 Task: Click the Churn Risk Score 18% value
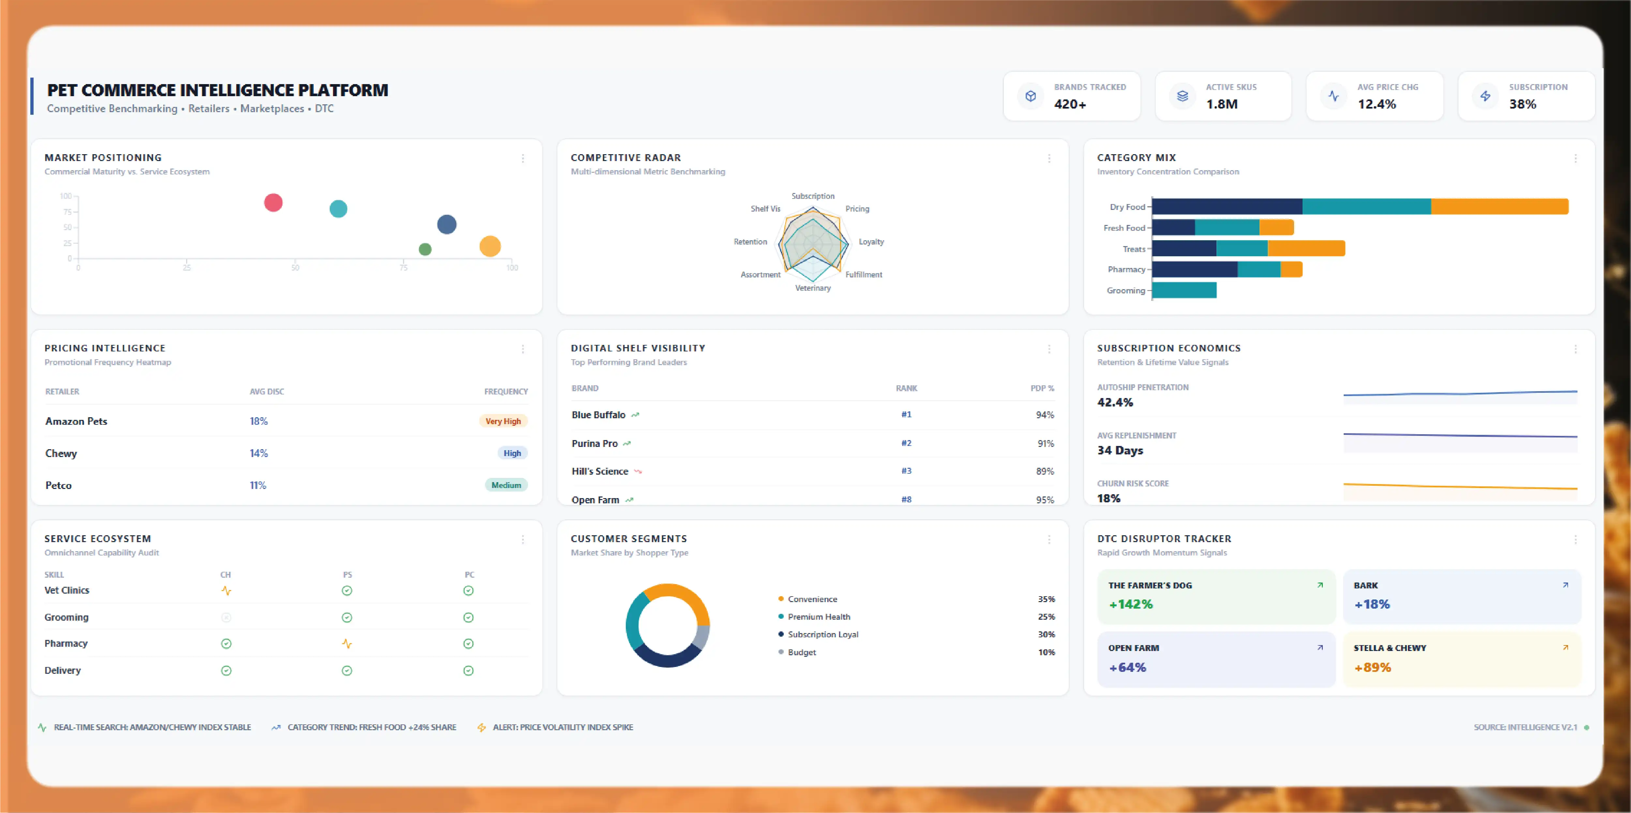1109,498
